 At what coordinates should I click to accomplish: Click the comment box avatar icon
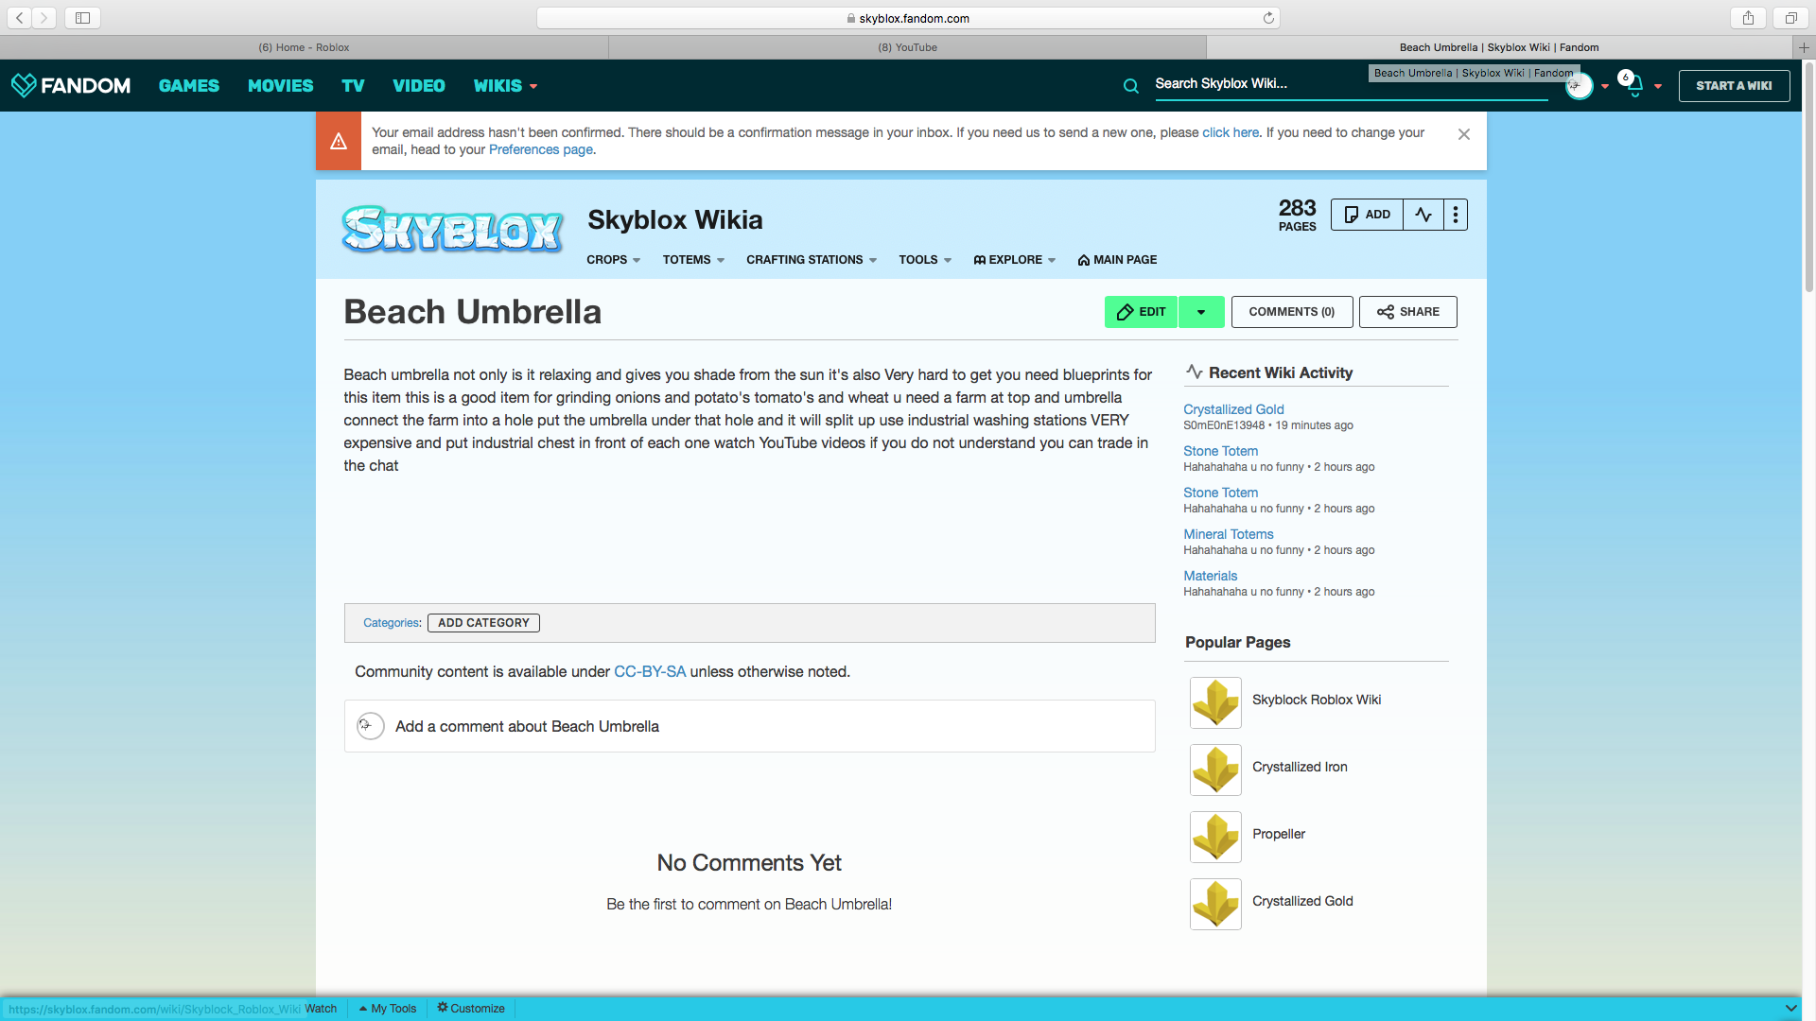(x=370, y=726)
